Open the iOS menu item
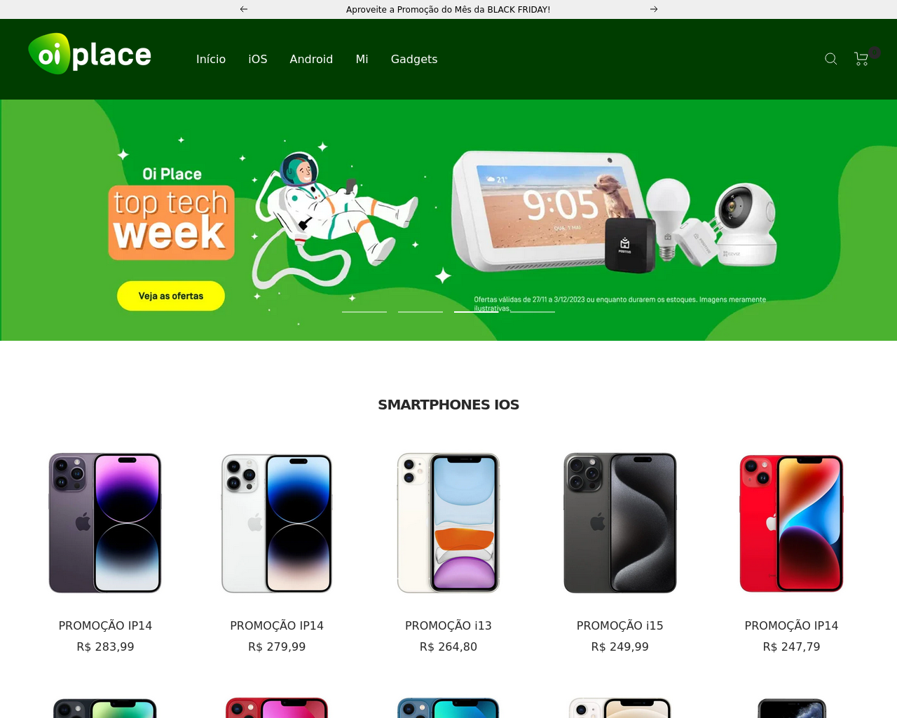 click(x=258, y=59)
